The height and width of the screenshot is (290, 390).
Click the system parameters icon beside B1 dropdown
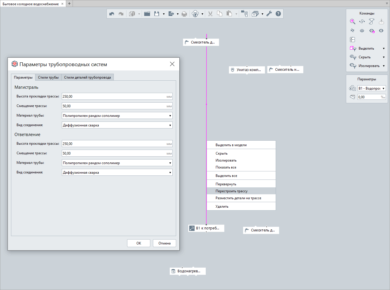coord(352,88)
